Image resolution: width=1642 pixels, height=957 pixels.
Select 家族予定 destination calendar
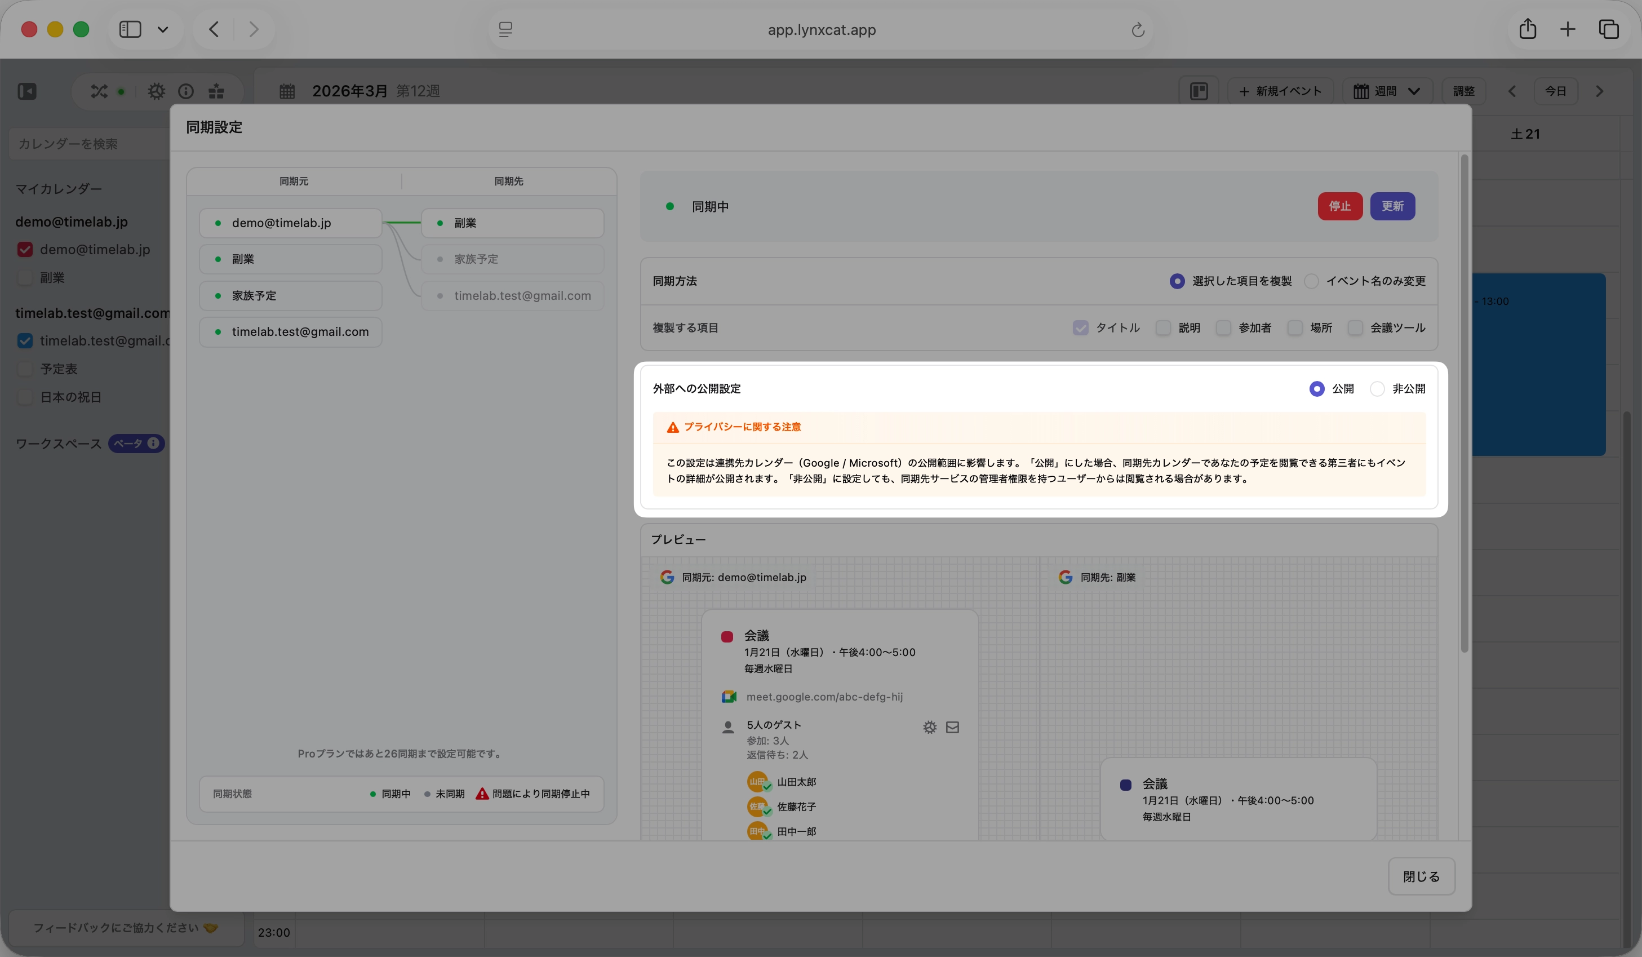(513, 259)
